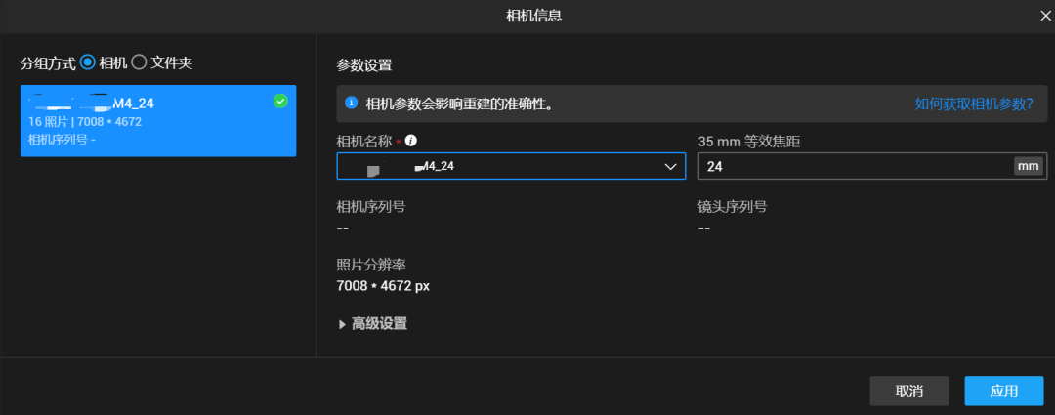
Task: Expand the 高级设置 section
Action: (x=373, y=324)
